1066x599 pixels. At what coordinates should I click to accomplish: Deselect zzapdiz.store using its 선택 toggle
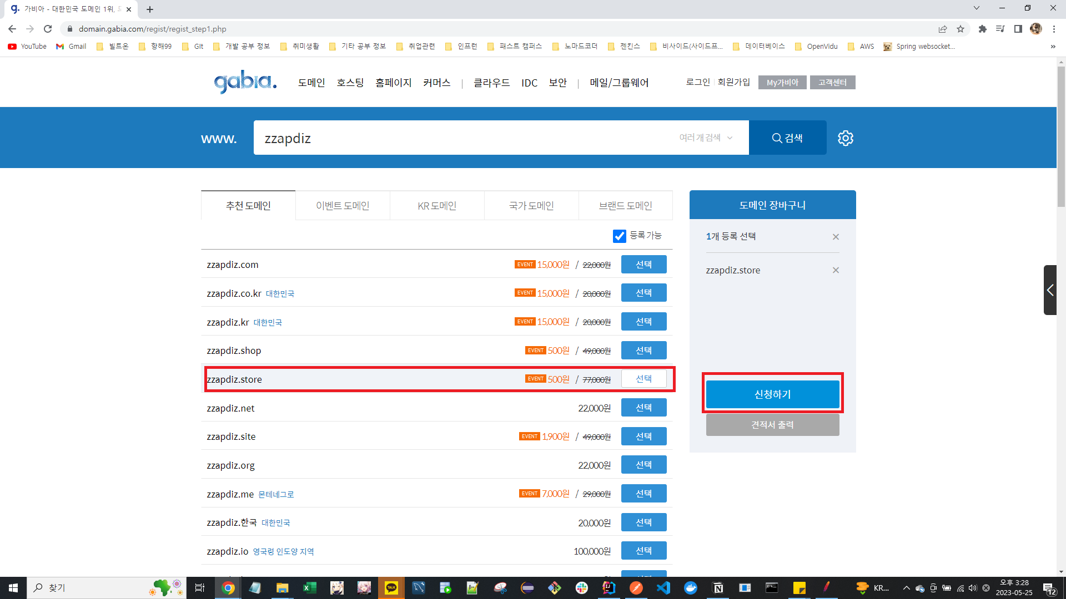tap(643, 379)
